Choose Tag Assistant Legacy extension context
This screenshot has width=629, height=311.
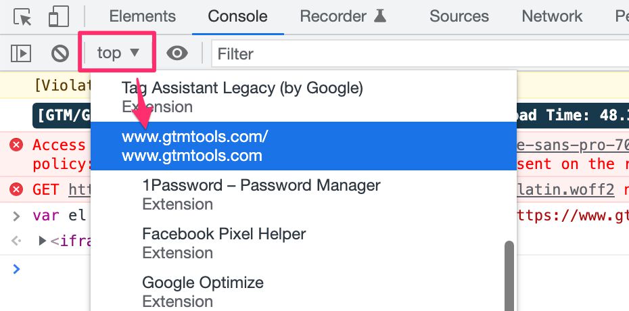(304, 97)
